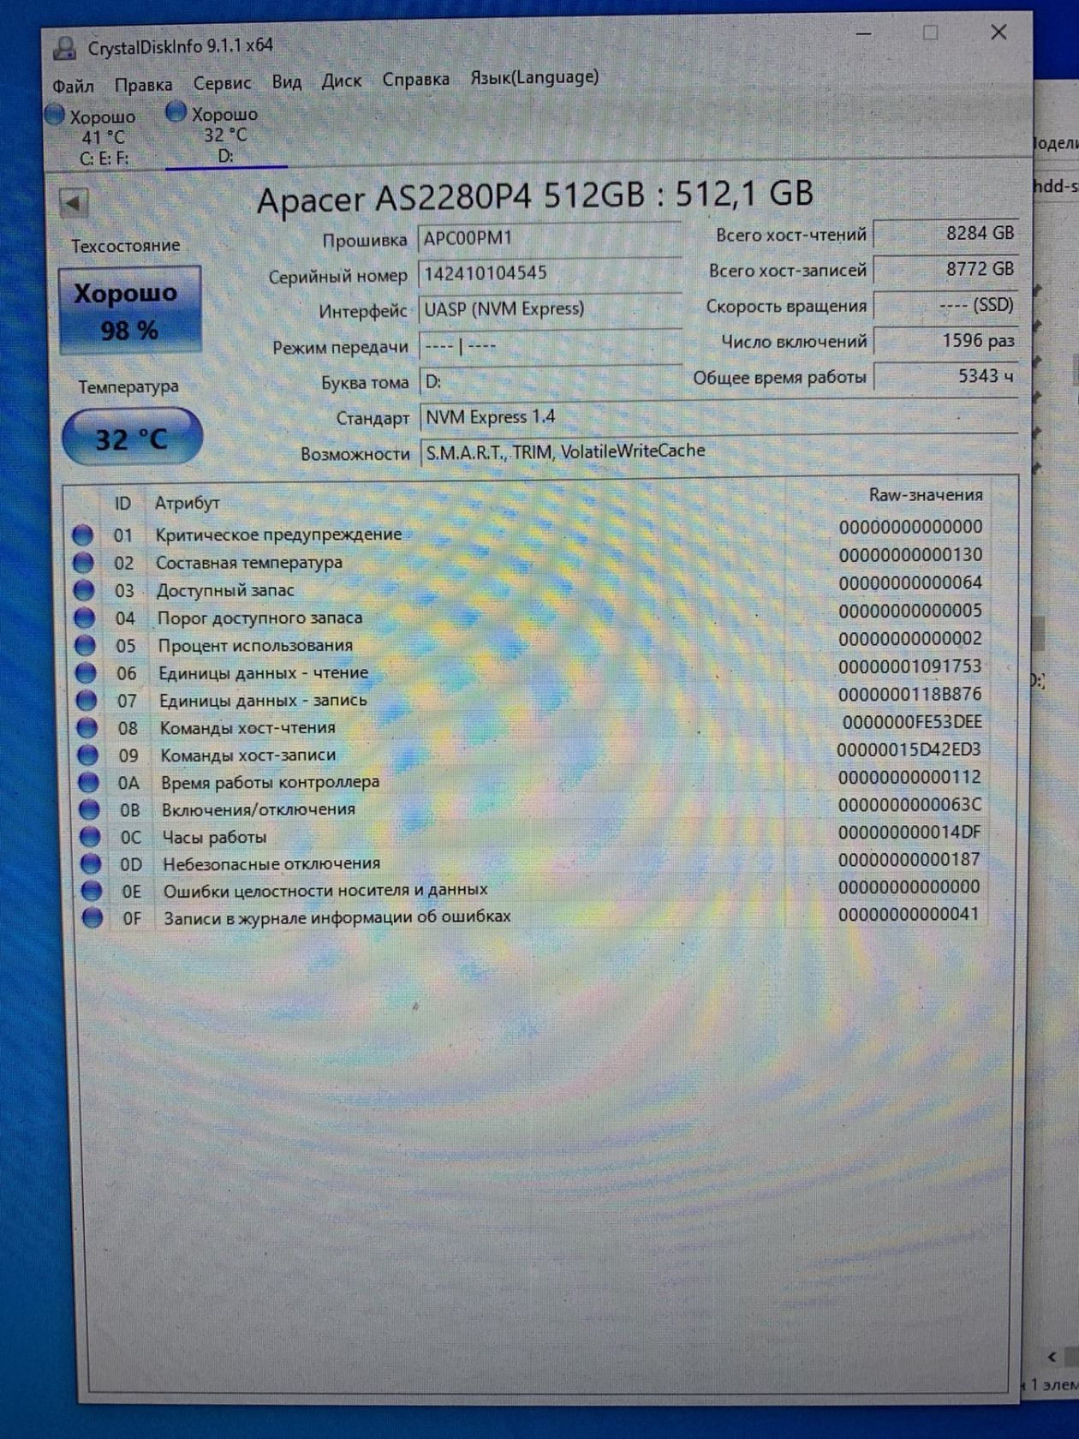This screenshot has height=1439, width=1079.
Task: Open the Сервис menu
Action: pos(222,83)
